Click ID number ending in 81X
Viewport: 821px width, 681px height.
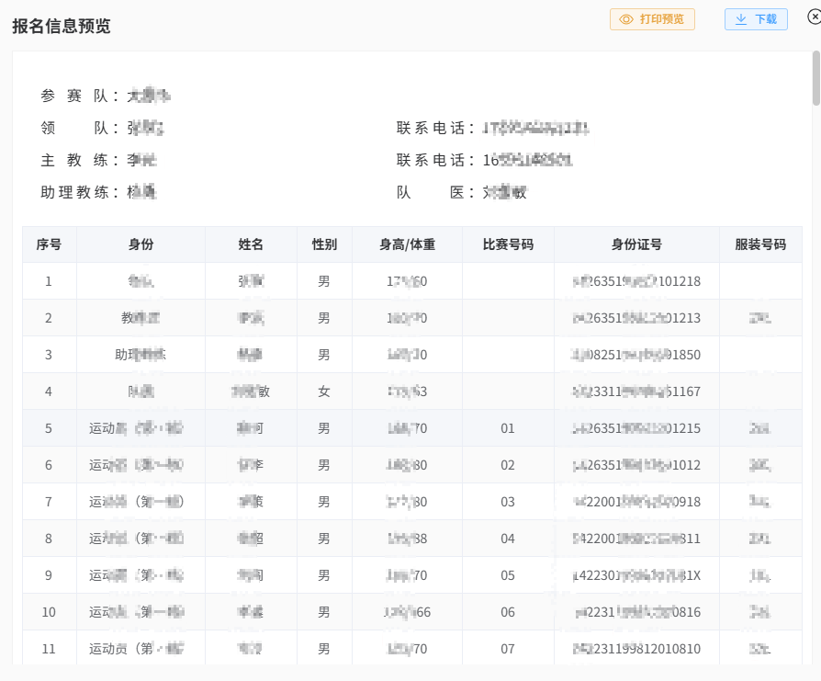click(x=636, y=575)
